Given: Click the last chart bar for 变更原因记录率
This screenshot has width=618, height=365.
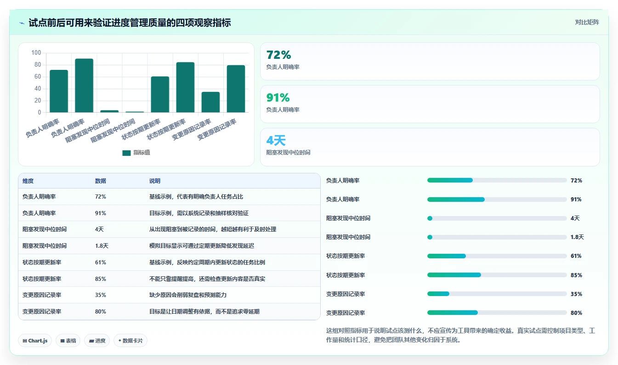Looking at the screenshot, I should [236, 89].
